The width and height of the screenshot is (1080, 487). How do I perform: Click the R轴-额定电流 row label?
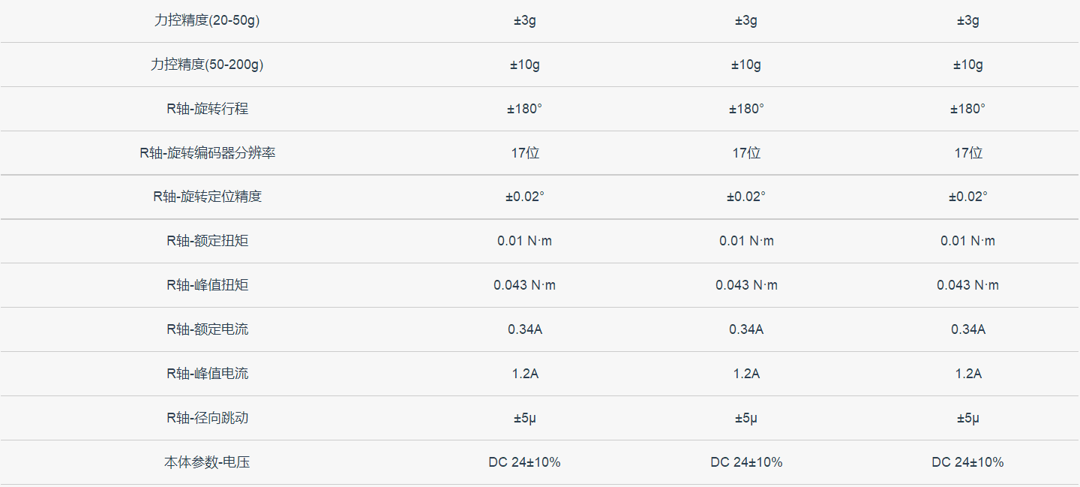[207, 329]
